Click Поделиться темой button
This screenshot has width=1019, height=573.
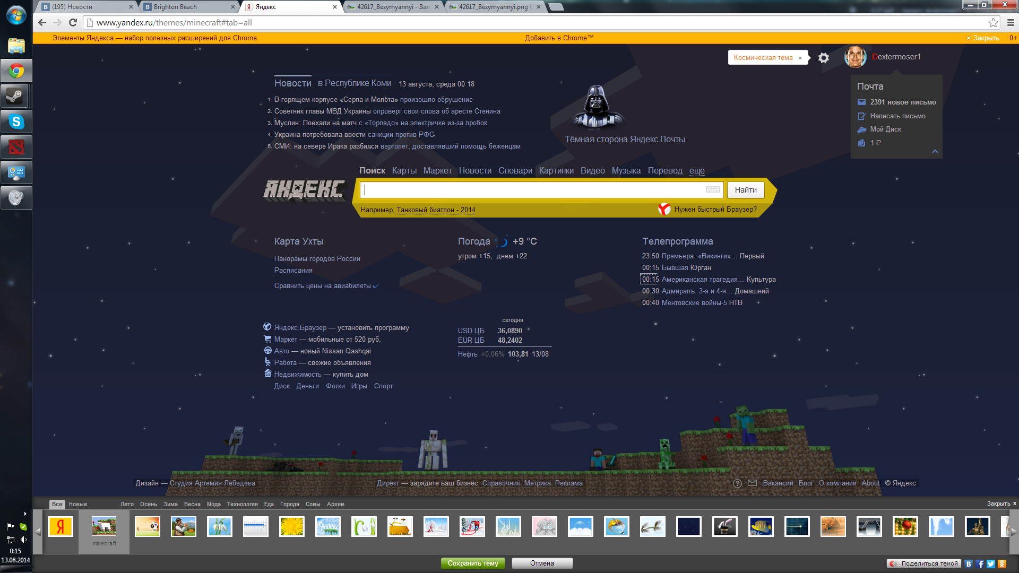point(924,563)
